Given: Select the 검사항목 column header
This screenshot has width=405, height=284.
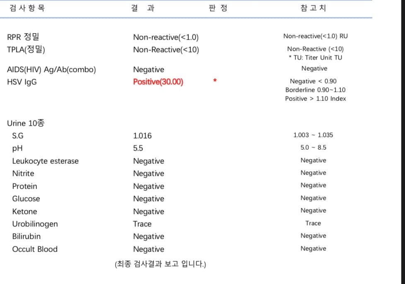Looking at the screenshot, I should point(27,8).
